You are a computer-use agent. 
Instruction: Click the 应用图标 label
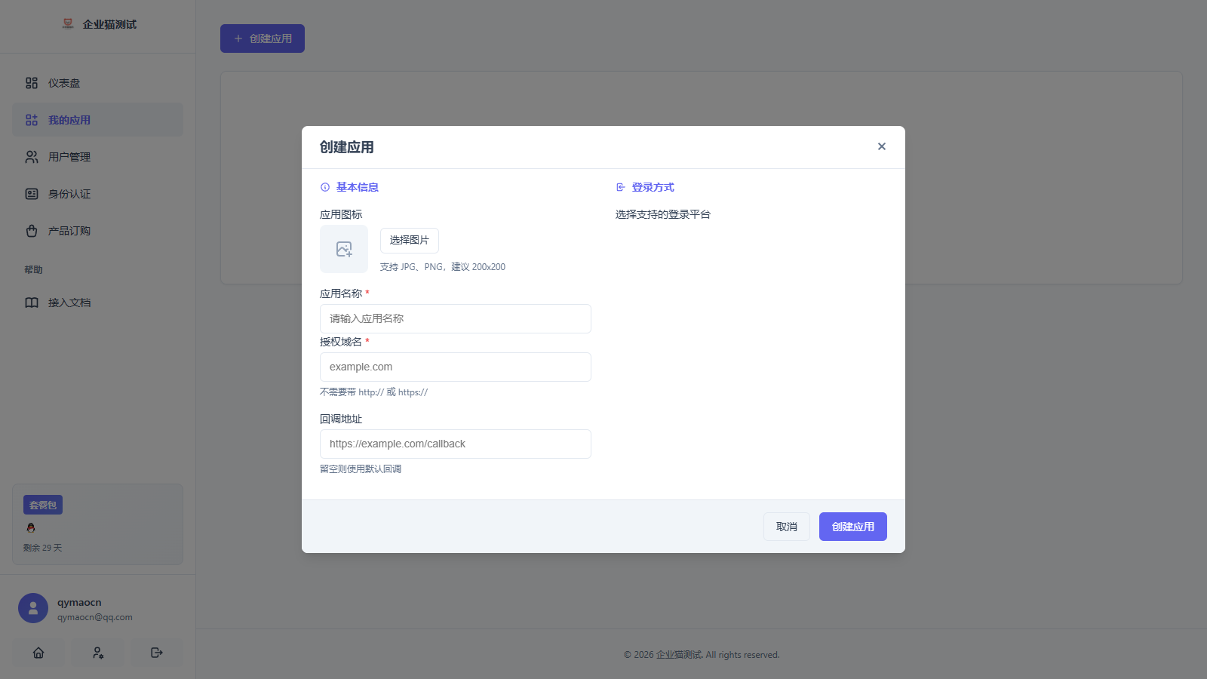click(341, 214)
